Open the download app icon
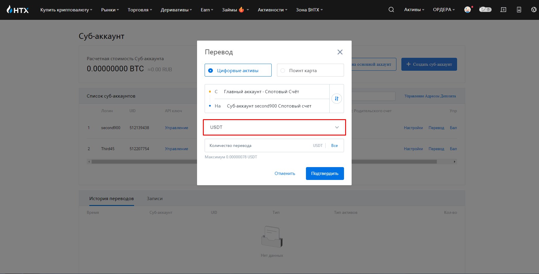 pos(519,10)
